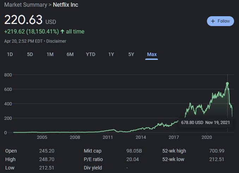Click the 220.63 stock price
The image size is (239, 173).
[x=23, y=19]
